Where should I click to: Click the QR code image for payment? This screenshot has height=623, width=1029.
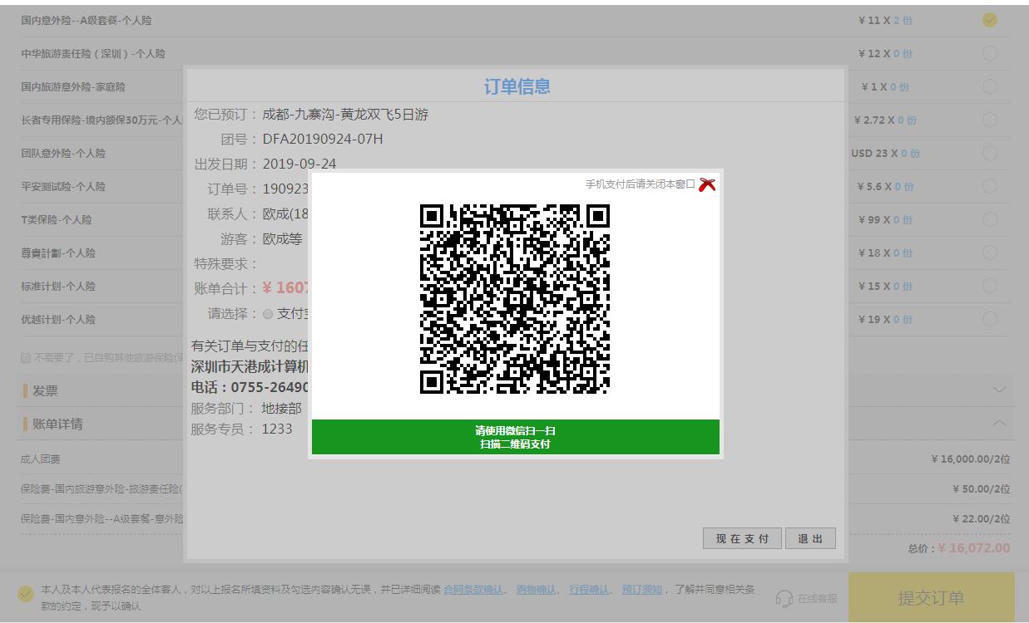pos(515,299)
